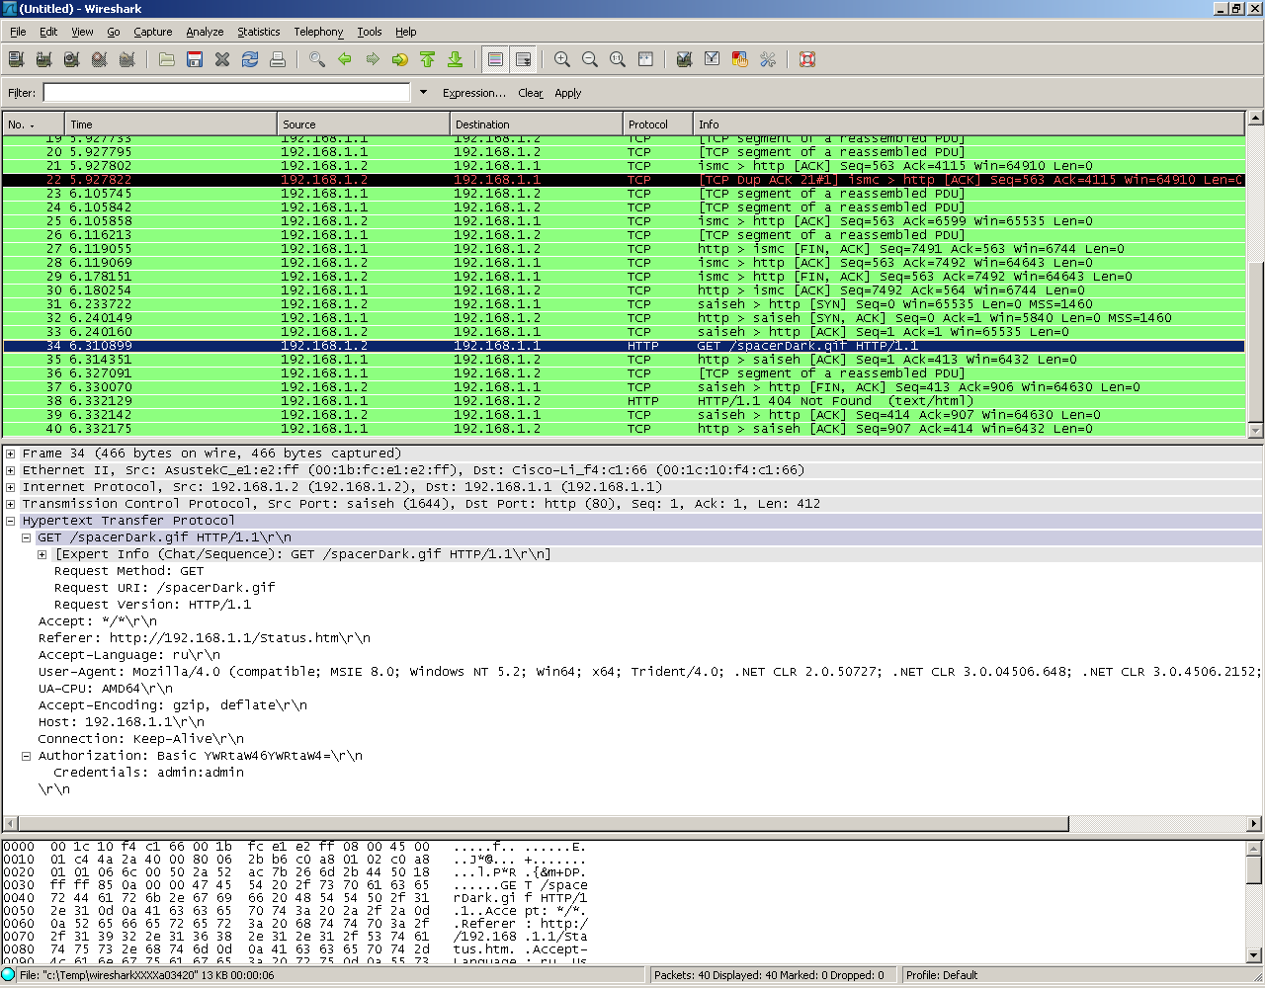Jump to the last packet icon
Screen dimensions: 1265x988
(456, 59)
